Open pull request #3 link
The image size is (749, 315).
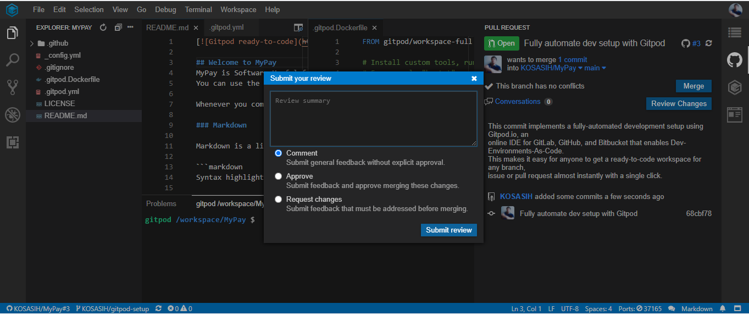coord(696,43)
